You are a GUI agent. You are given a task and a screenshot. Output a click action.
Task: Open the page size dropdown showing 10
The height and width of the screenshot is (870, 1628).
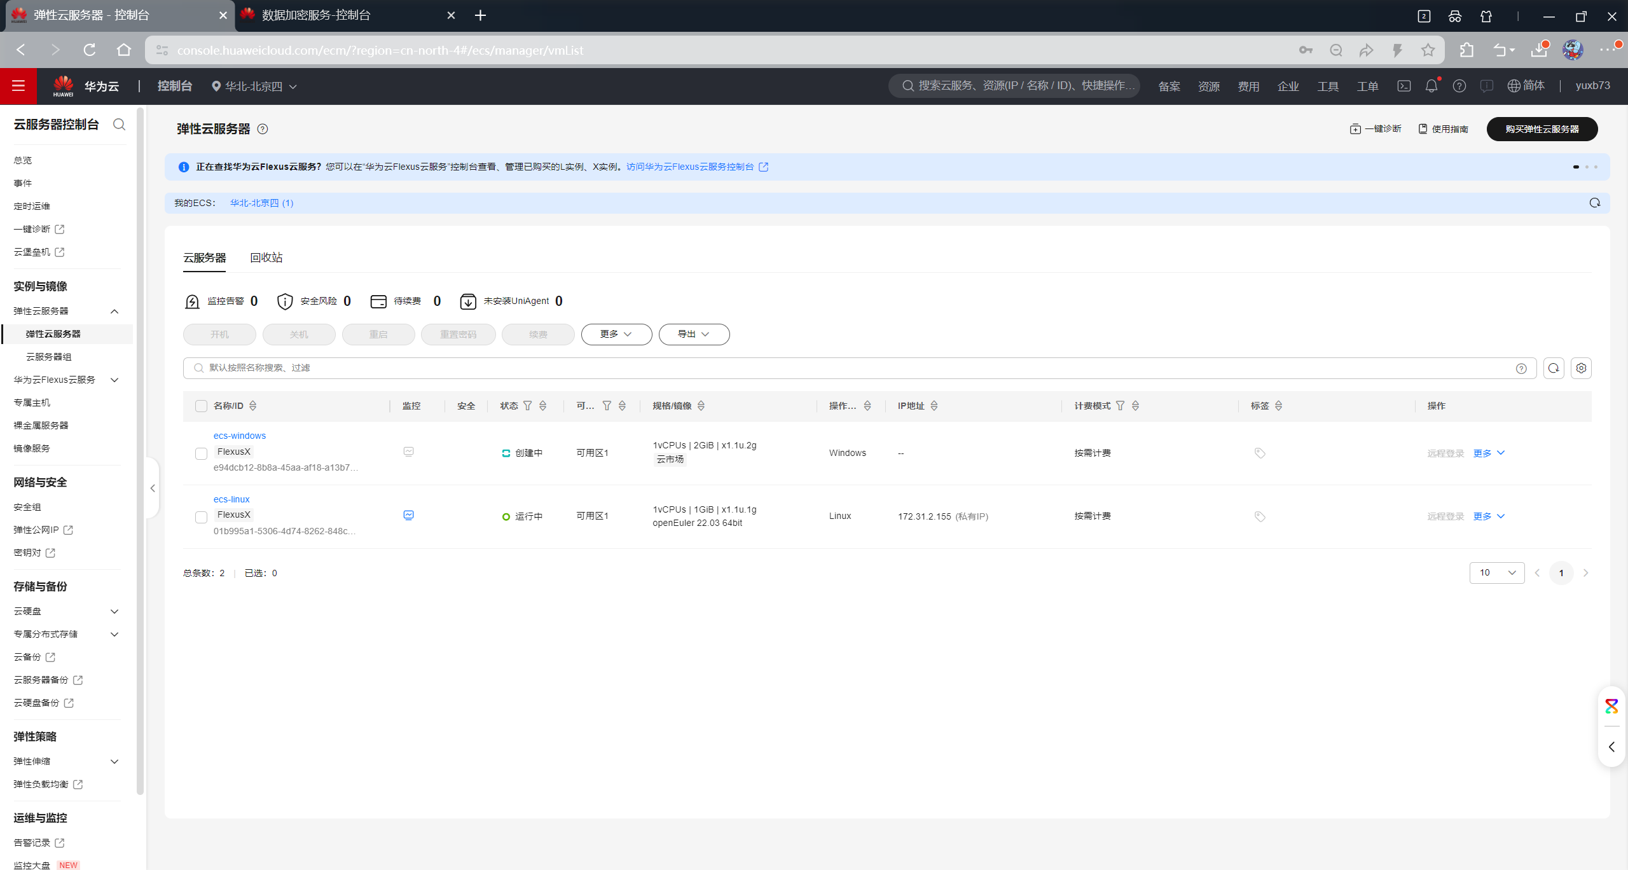point(1496,573)
